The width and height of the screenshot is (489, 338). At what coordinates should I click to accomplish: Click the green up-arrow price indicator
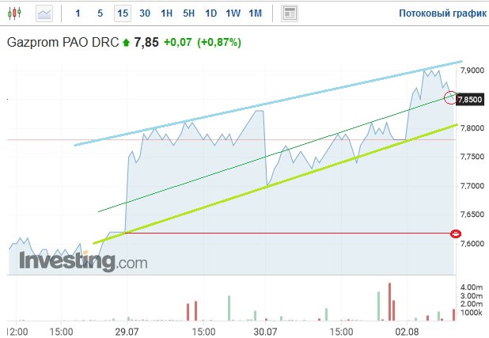[126, 43]
